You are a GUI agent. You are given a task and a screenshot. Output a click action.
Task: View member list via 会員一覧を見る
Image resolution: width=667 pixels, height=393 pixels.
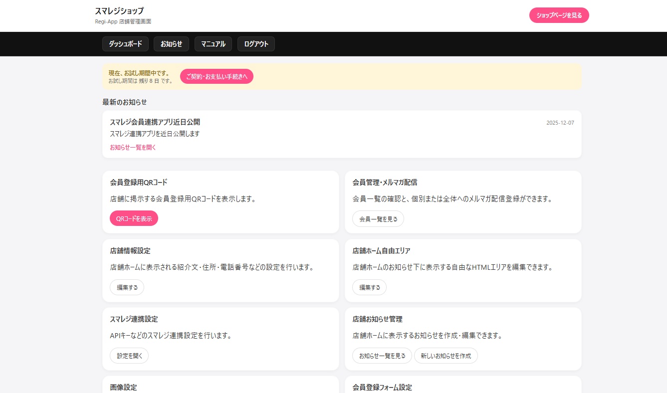click(378, 218)
